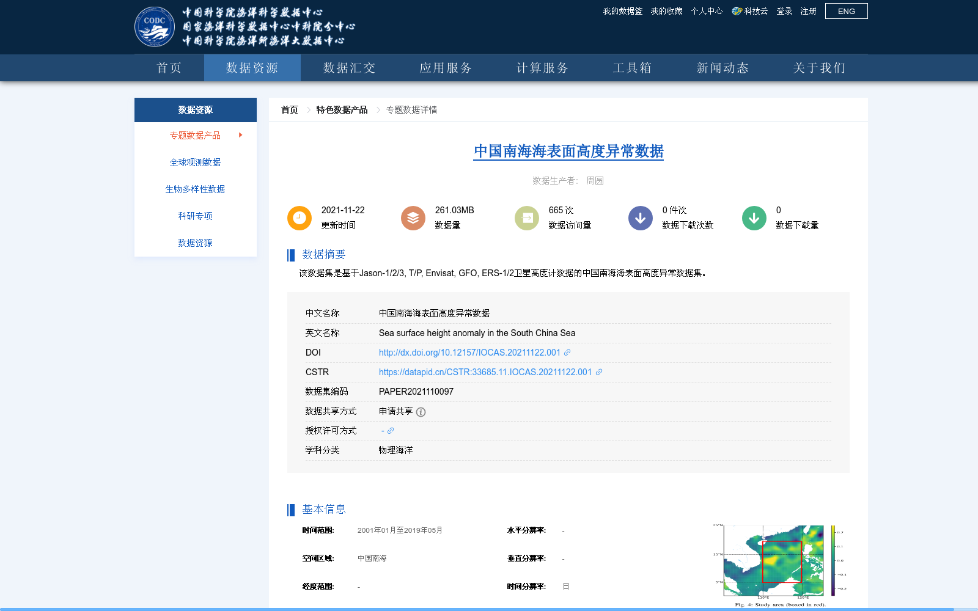This screenshot has height=611, width=978.
Task: Click the 物理海洋 discipline value
Action: (x=396, y=450)
